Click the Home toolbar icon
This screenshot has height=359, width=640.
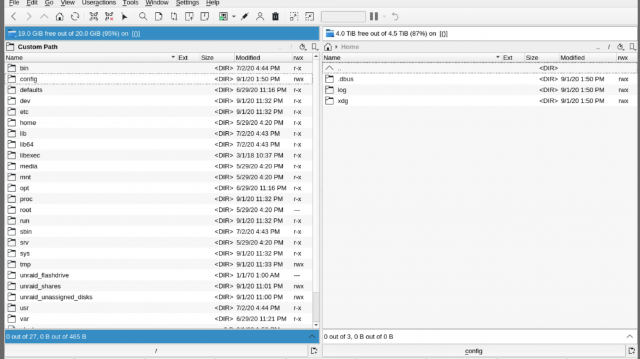[60, 17]
